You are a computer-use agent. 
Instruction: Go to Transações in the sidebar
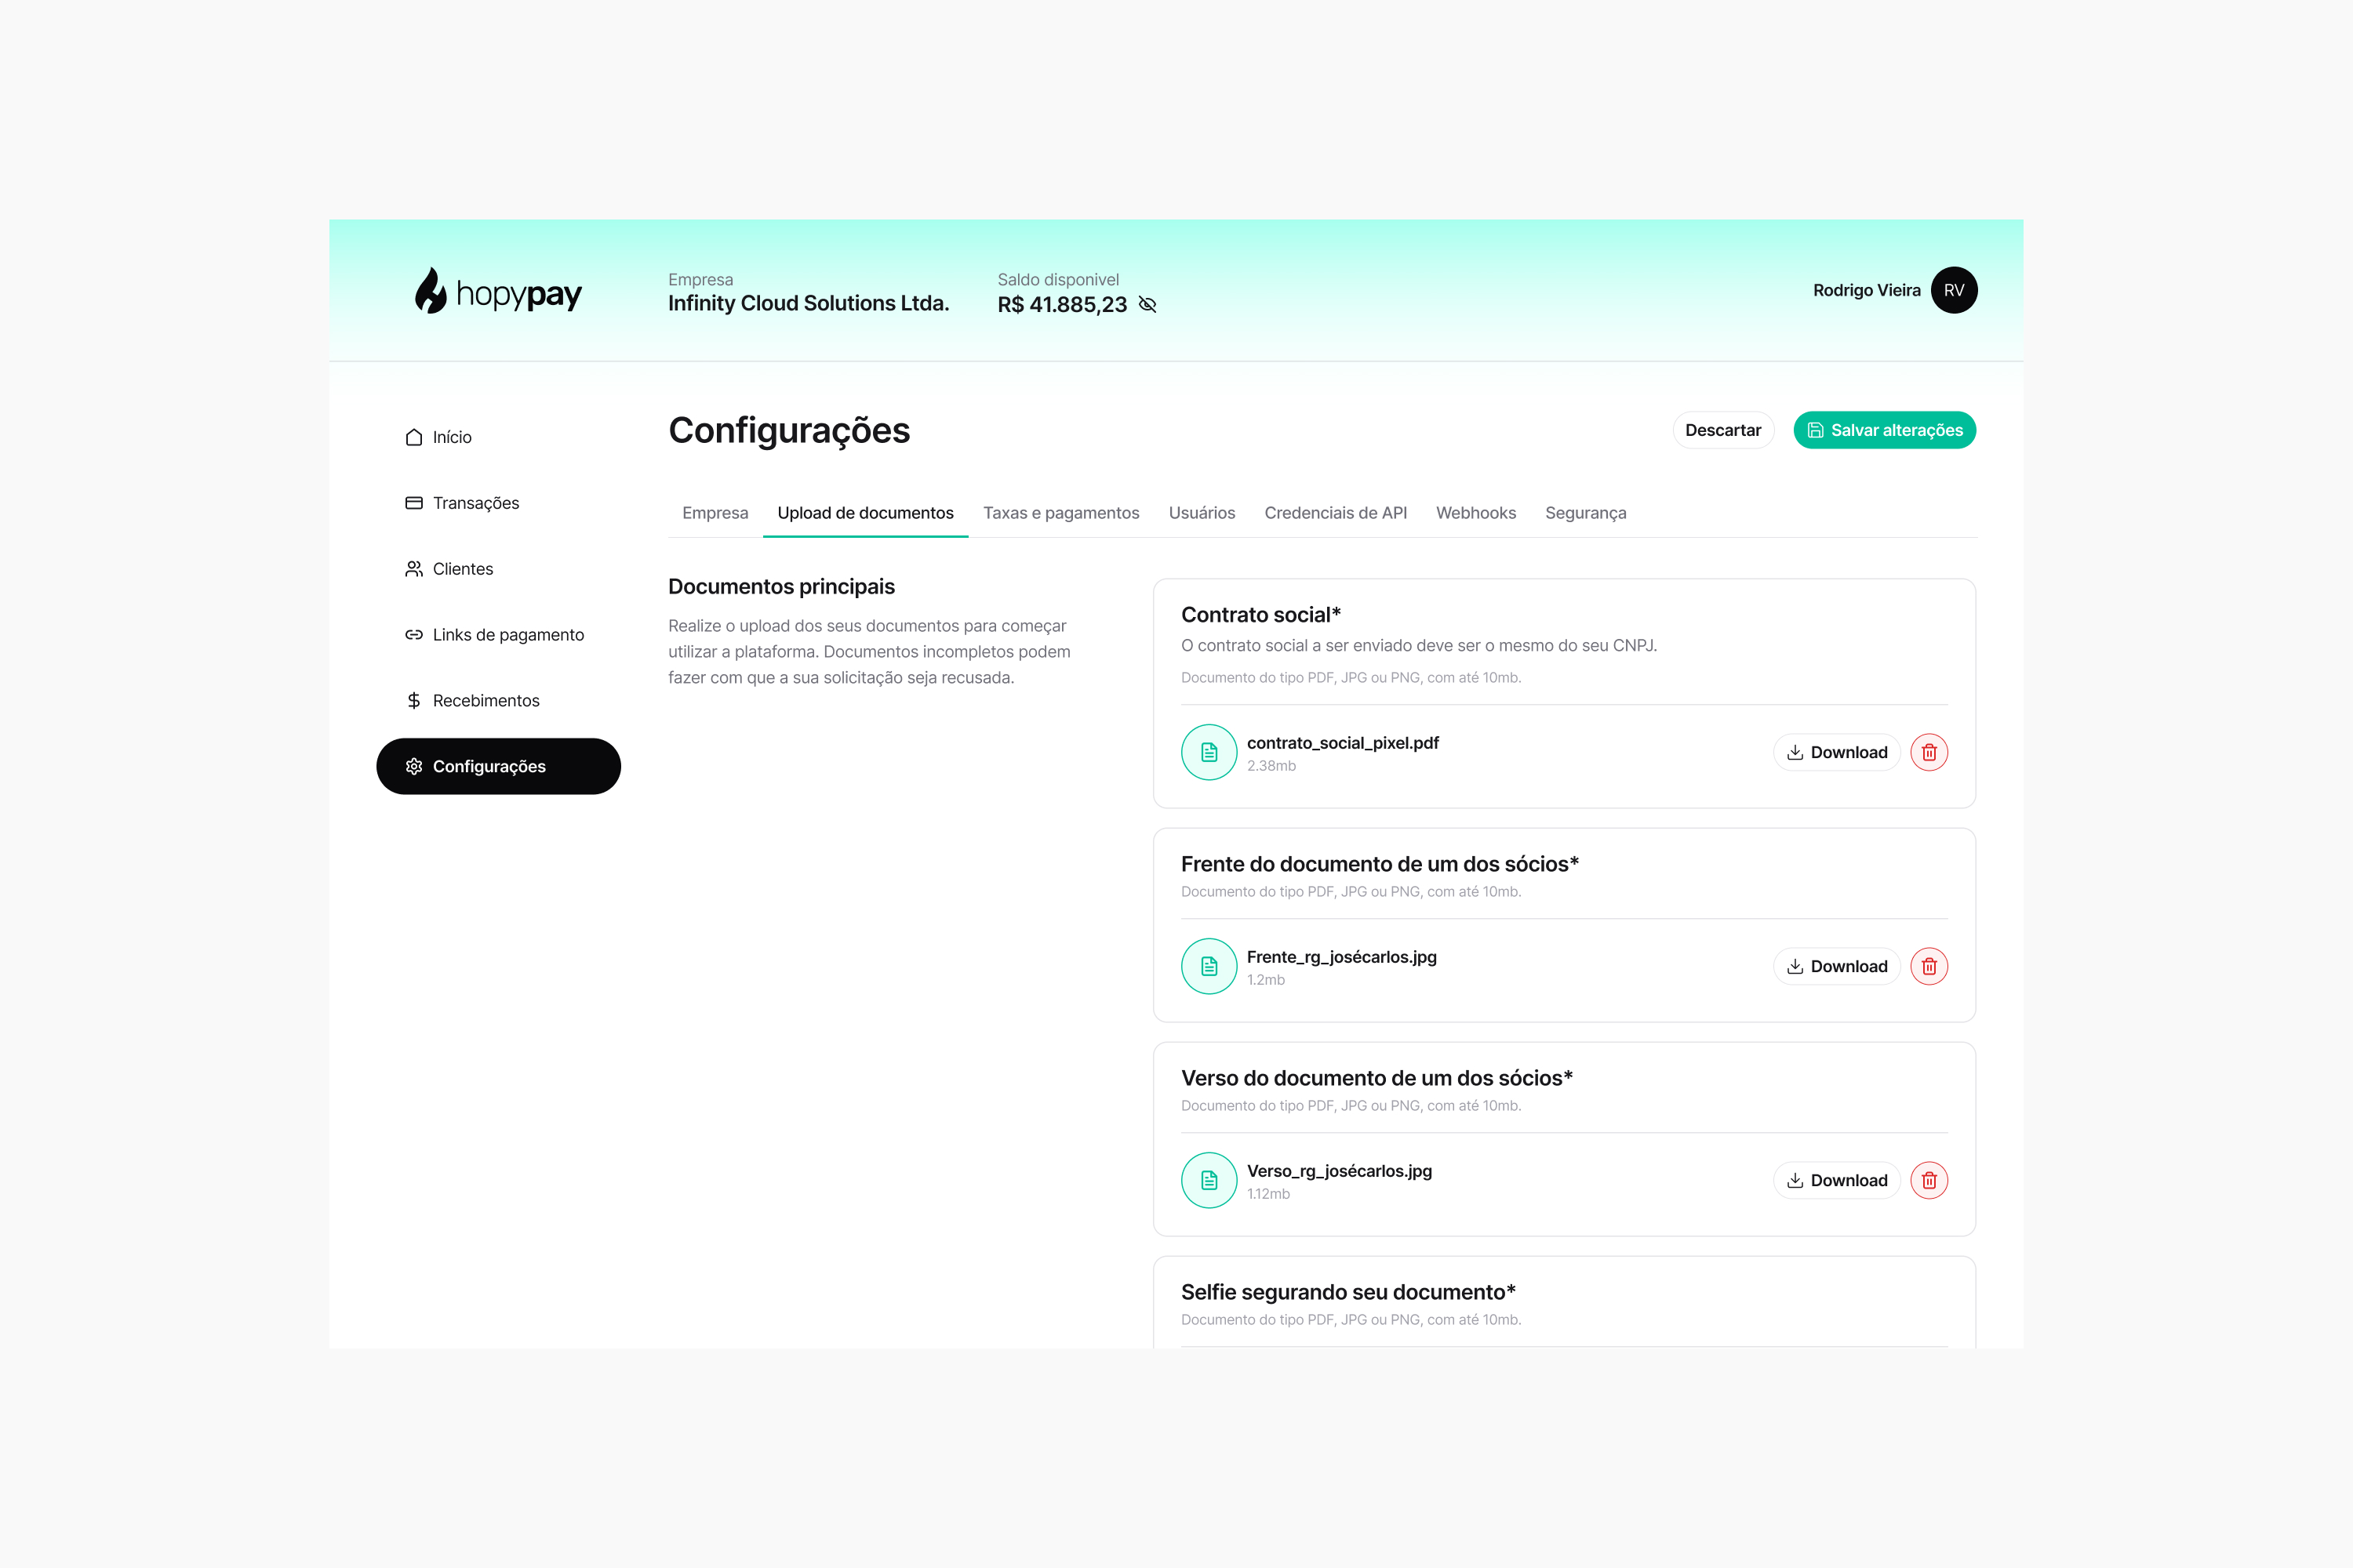pyautogui.click(x=475, y=503)
